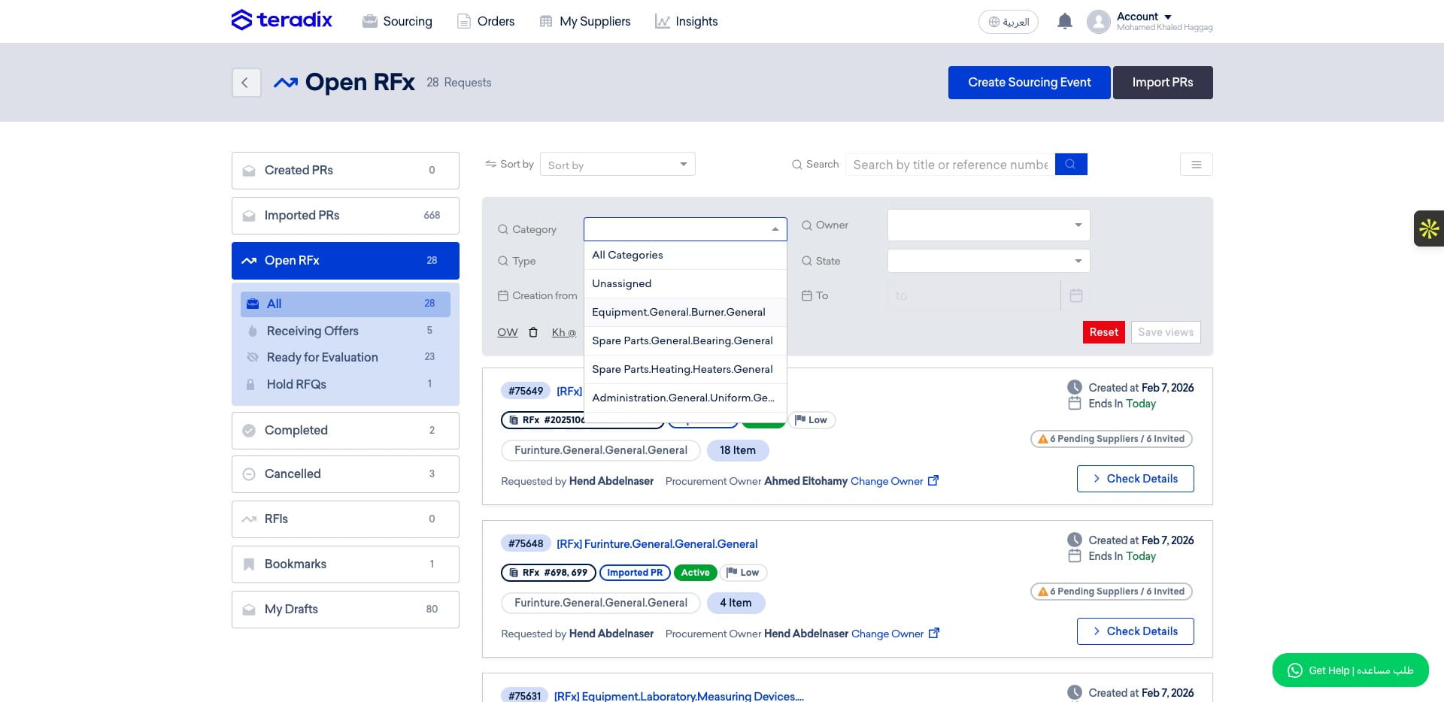
Task: Click Imported PR tag on #75648
Action: coord(635,573)
